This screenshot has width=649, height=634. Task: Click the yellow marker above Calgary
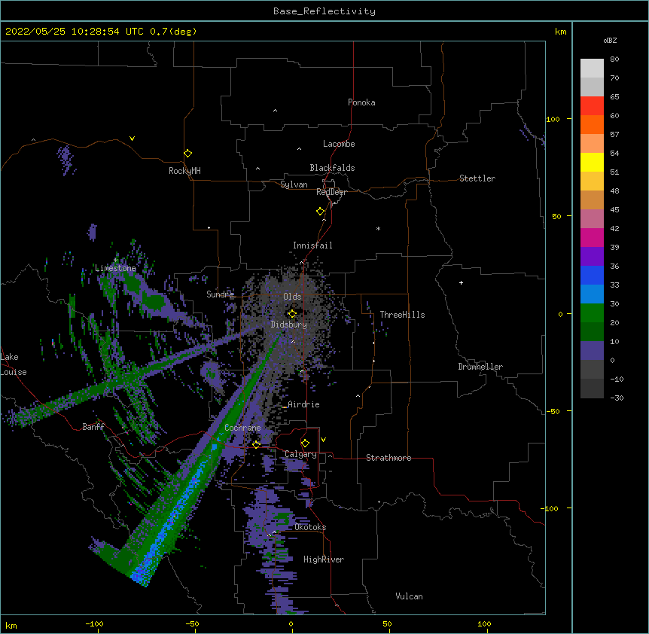point(305,443)
